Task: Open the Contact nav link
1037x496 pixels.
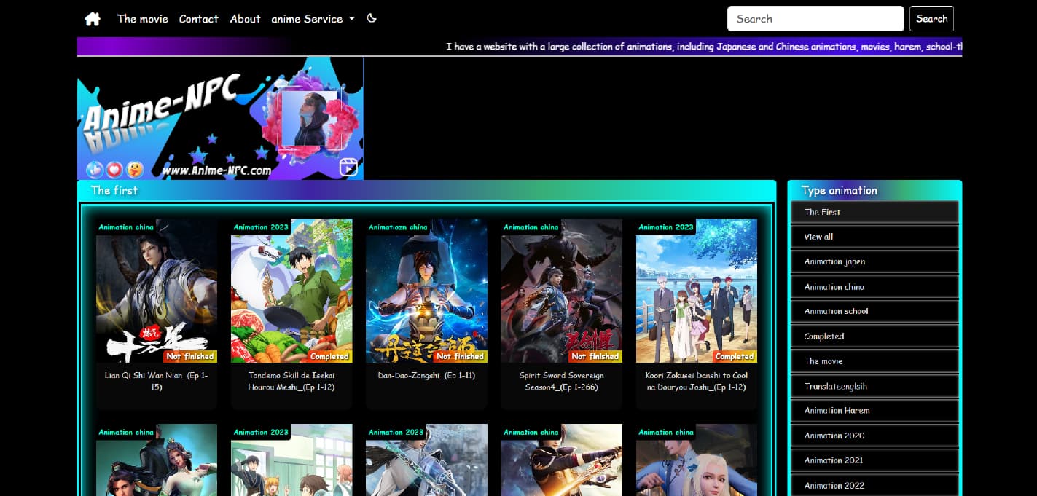Action: 199,19
